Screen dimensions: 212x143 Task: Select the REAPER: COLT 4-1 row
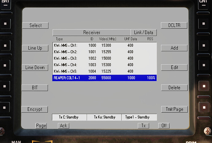104,78
